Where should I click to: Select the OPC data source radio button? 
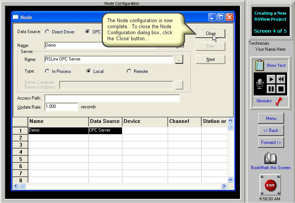87,32
